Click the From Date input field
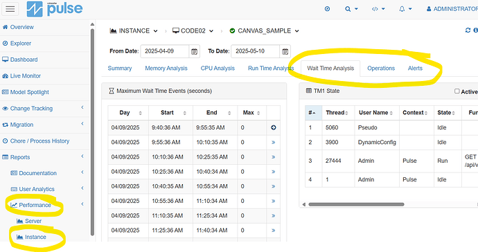478x252 pixels. point(165,51)
